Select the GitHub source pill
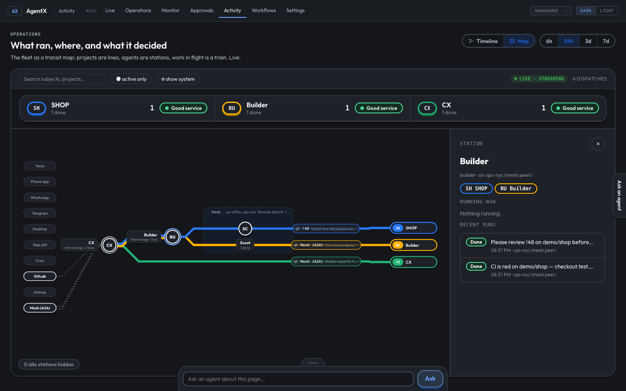This screenshot has width=626, height=391. [40, 292]
